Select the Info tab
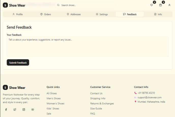This screenshot has height=117, width=175. (x=158, y=14)
